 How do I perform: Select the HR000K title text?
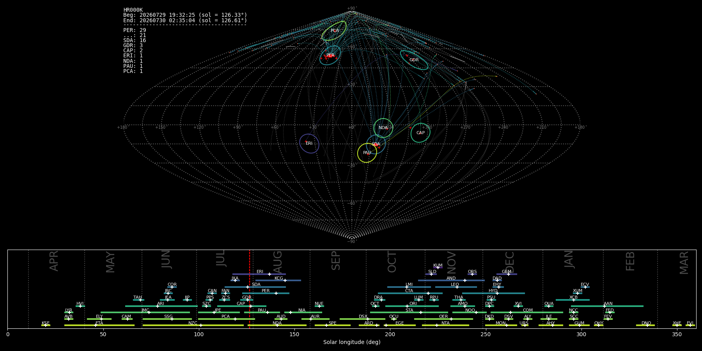click(133, 10)
